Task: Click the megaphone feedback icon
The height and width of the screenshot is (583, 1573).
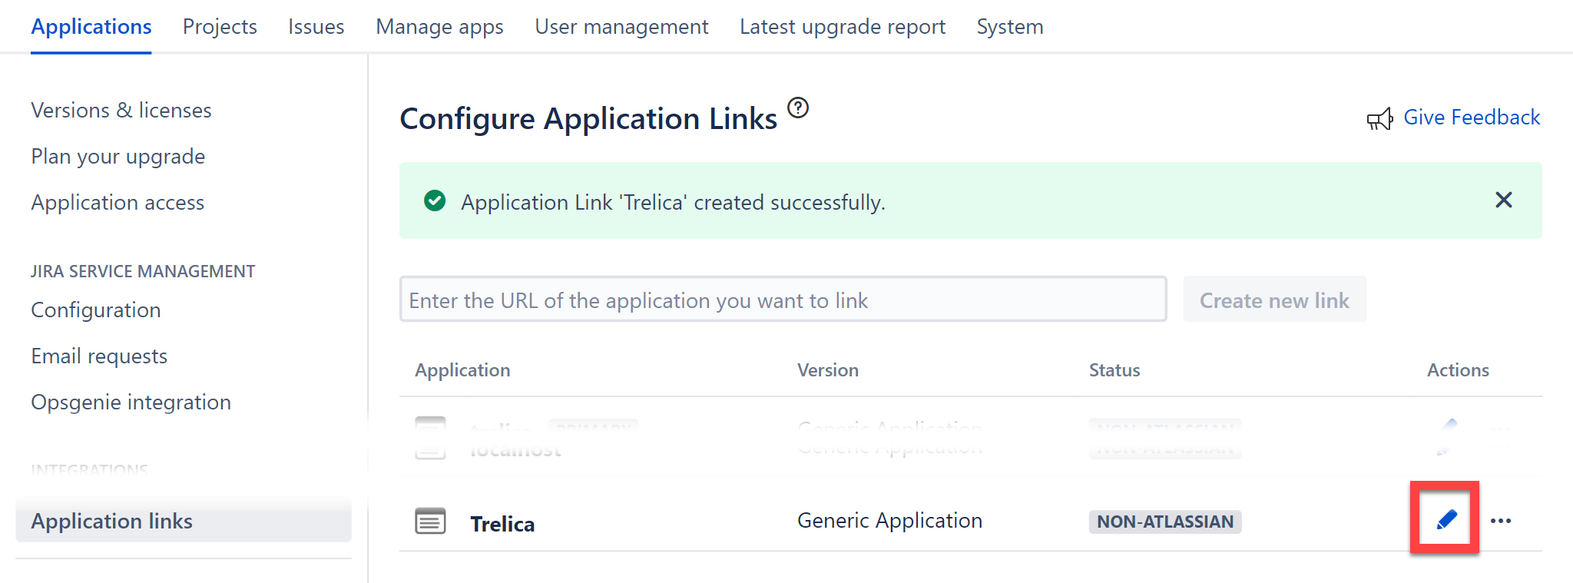Action: 1379,118
